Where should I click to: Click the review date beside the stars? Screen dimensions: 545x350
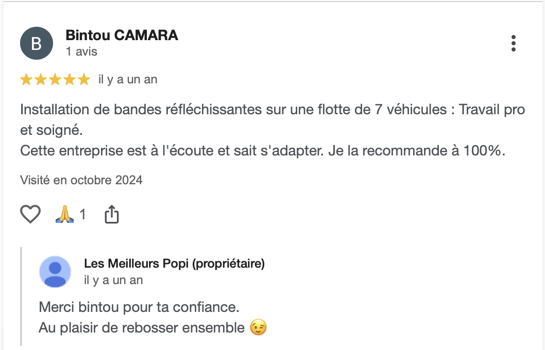pos(128,79)
